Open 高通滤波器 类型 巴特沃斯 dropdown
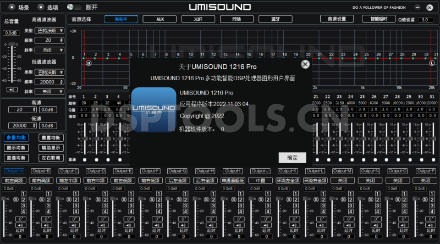The width and height of the screenshot is (440, 244). tap(50, 31)
